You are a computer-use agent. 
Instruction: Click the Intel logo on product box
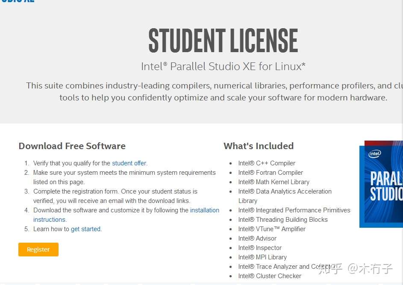tap(375, 154)
